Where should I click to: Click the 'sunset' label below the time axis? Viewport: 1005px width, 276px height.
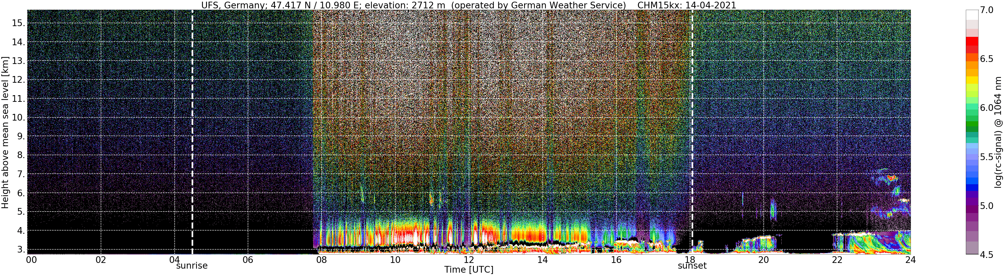pyautogui.click(x=692, y=266)
